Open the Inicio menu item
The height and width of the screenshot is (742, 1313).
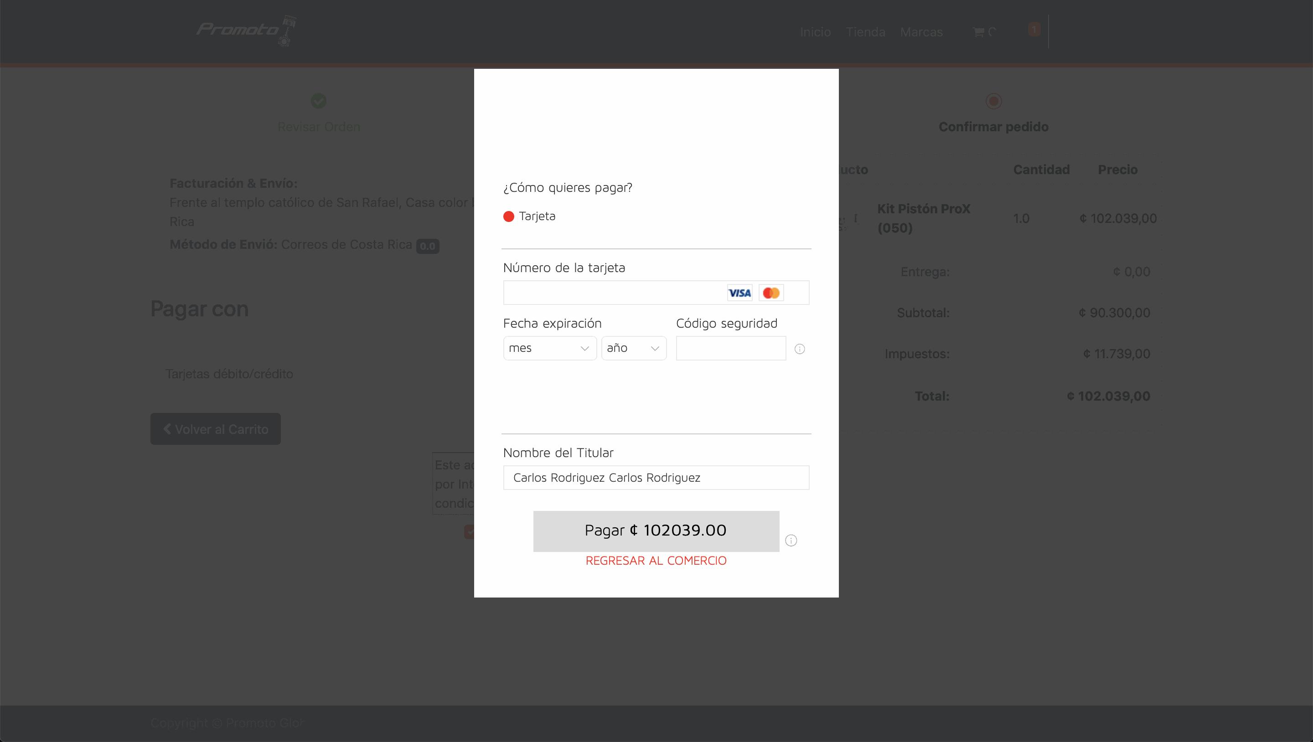(x=815, y=32)
